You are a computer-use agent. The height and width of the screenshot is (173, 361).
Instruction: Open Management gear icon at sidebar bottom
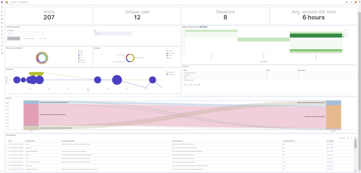2,53
